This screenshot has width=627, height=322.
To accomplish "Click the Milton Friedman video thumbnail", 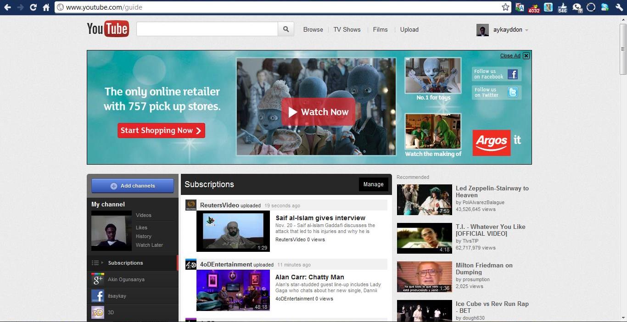I will [425, 277].
